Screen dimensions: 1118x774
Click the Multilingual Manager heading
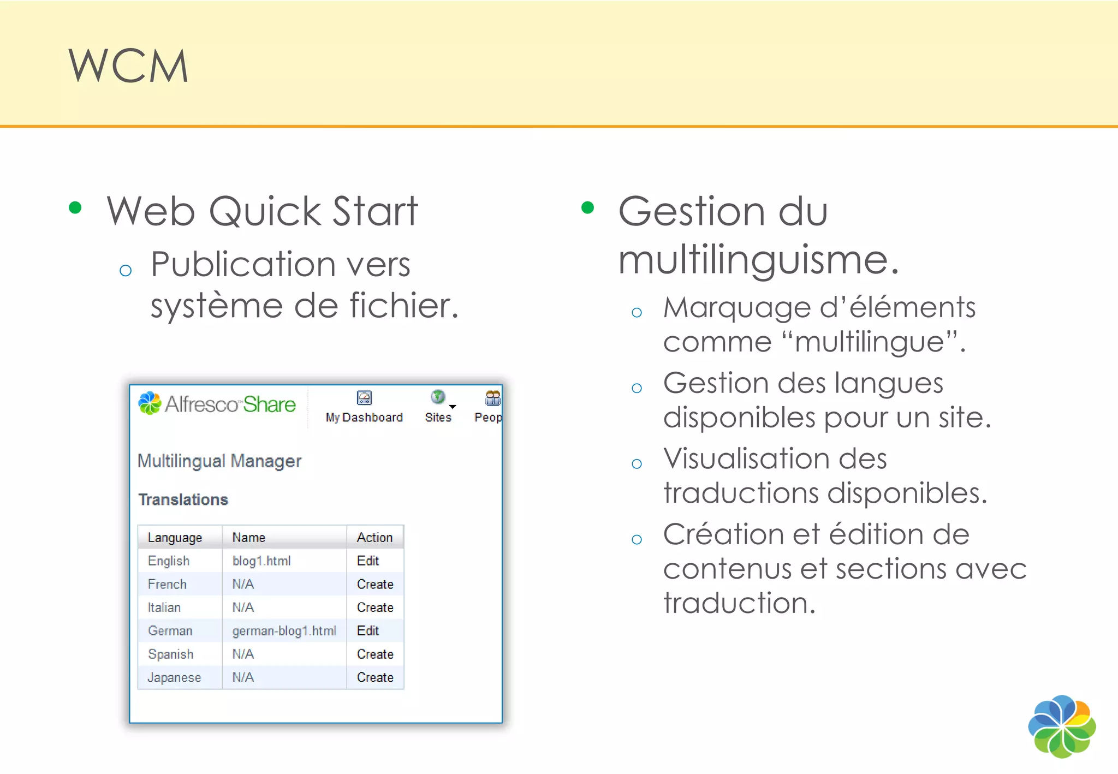tap(219, 461)
